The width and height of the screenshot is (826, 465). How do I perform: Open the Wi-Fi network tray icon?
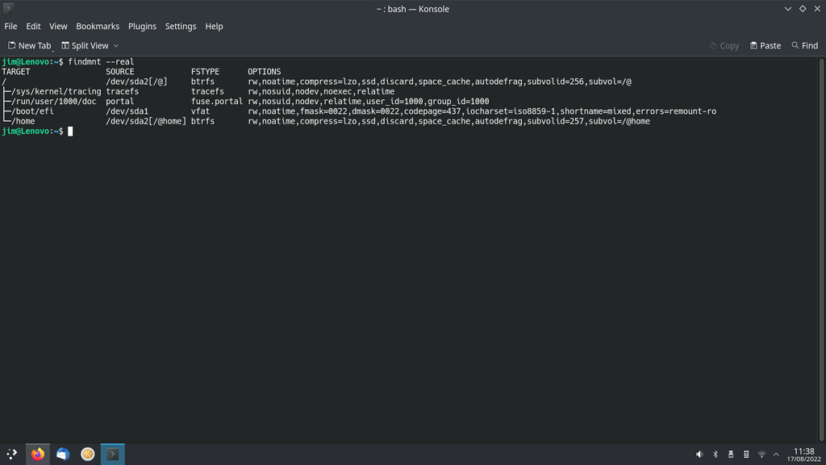[x=761, y=455]
